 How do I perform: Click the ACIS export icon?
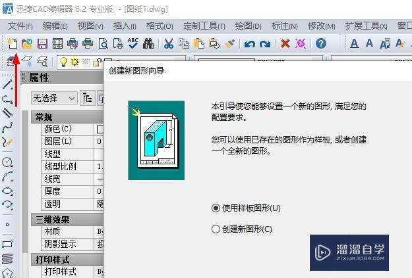57,43
